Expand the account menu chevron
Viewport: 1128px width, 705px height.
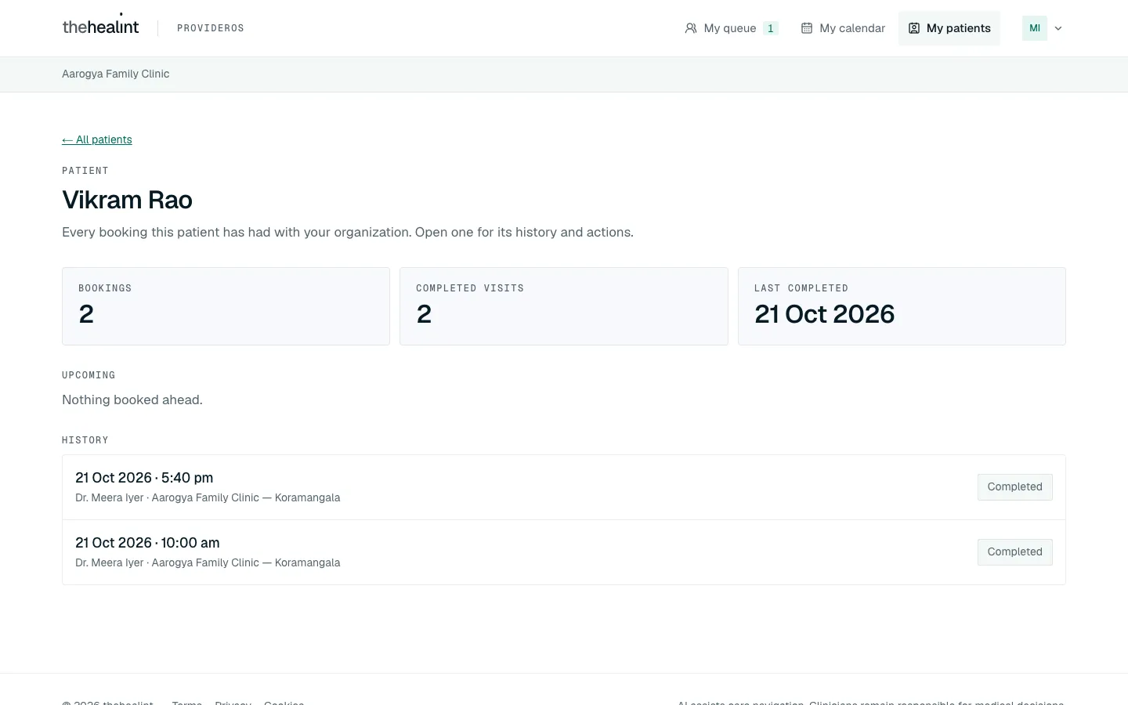[x=1058, y=28]
